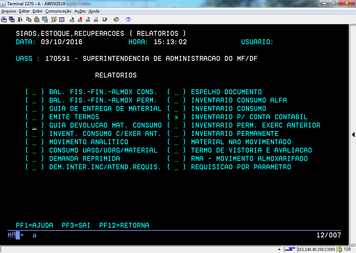356x253 pixels.
Task: Select the DEM.INTER.INC/ATEND.REQUIS. field
Action: click(x=34, y=167)
